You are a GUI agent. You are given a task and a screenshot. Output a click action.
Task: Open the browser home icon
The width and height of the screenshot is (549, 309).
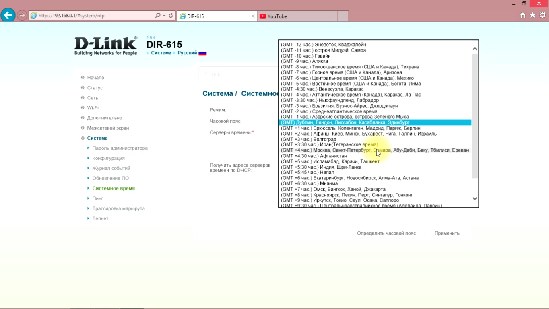(523, 15)
